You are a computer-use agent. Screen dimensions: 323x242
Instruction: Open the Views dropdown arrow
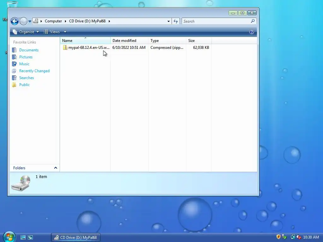coord(65,32)
